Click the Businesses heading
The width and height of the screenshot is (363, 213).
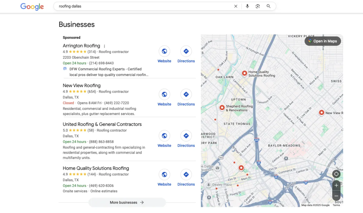[x=77, y=25]
